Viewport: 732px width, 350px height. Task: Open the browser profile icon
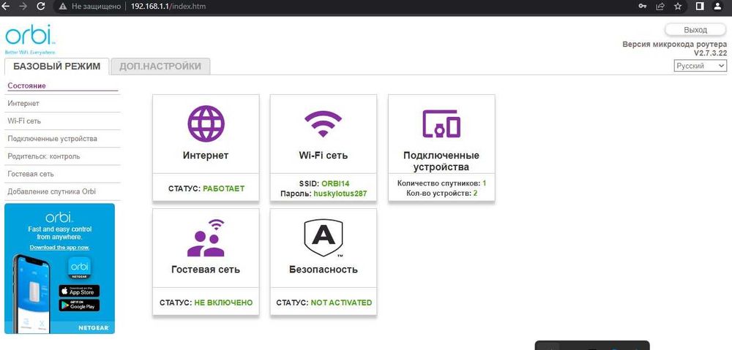[718, 7]
